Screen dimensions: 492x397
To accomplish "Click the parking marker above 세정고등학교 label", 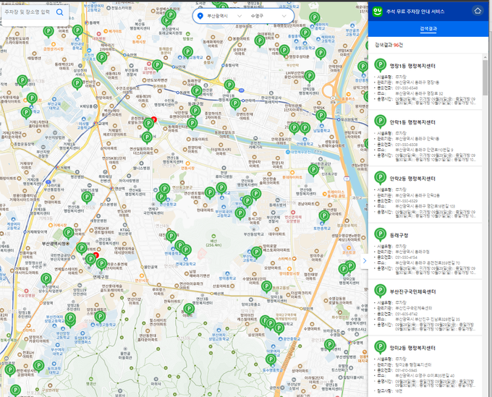I will click(100, 317).
